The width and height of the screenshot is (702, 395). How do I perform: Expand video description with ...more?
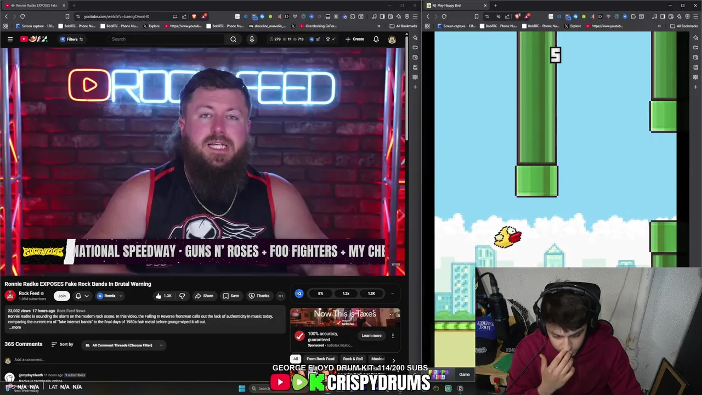15,328
